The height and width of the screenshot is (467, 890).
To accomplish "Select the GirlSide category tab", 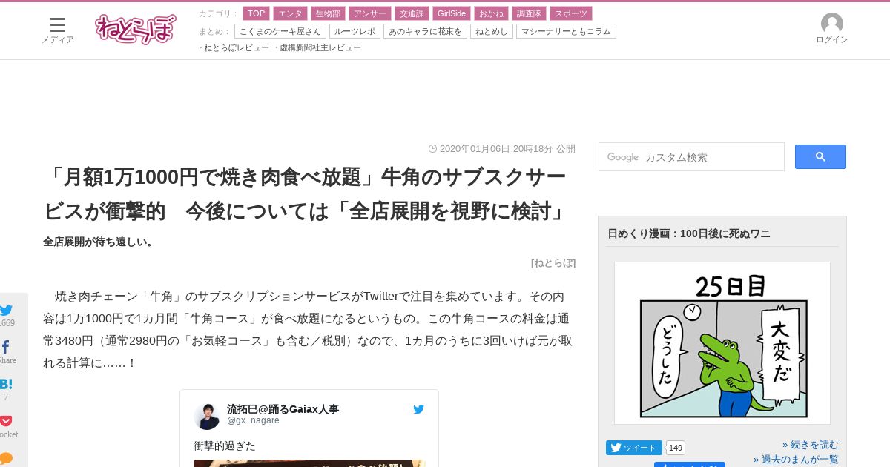I will pyautogui.click(x=452, y=13).
